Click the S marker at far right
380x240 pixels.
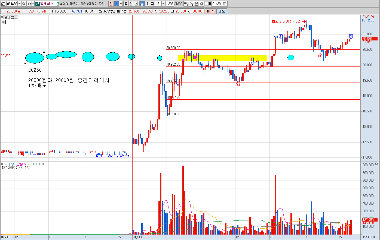click(x=351, y=36)
